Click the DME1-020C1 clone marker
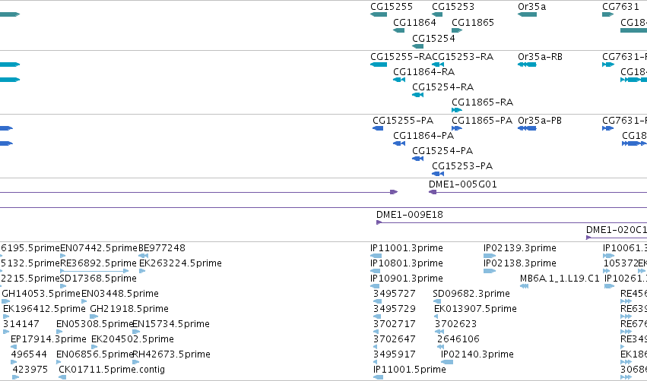 [588, 238]
